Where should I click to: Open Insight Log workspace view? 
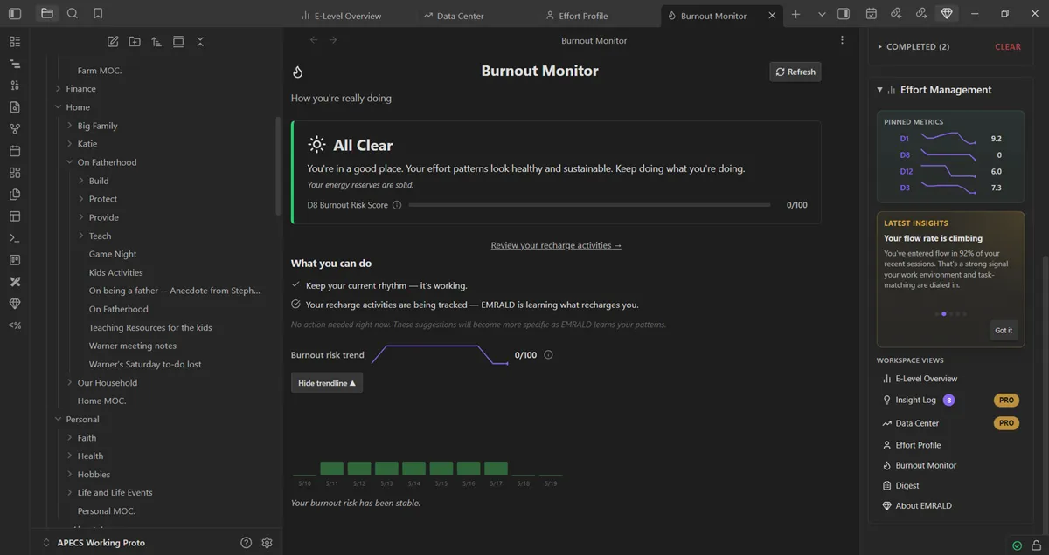pyautogui.click(x=915, y=400)
